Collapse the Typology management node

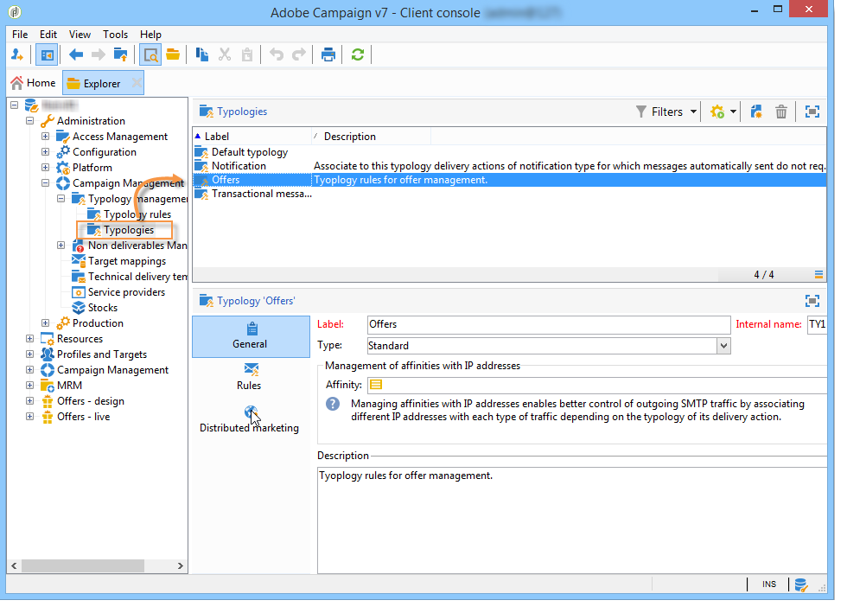point(61,199)
